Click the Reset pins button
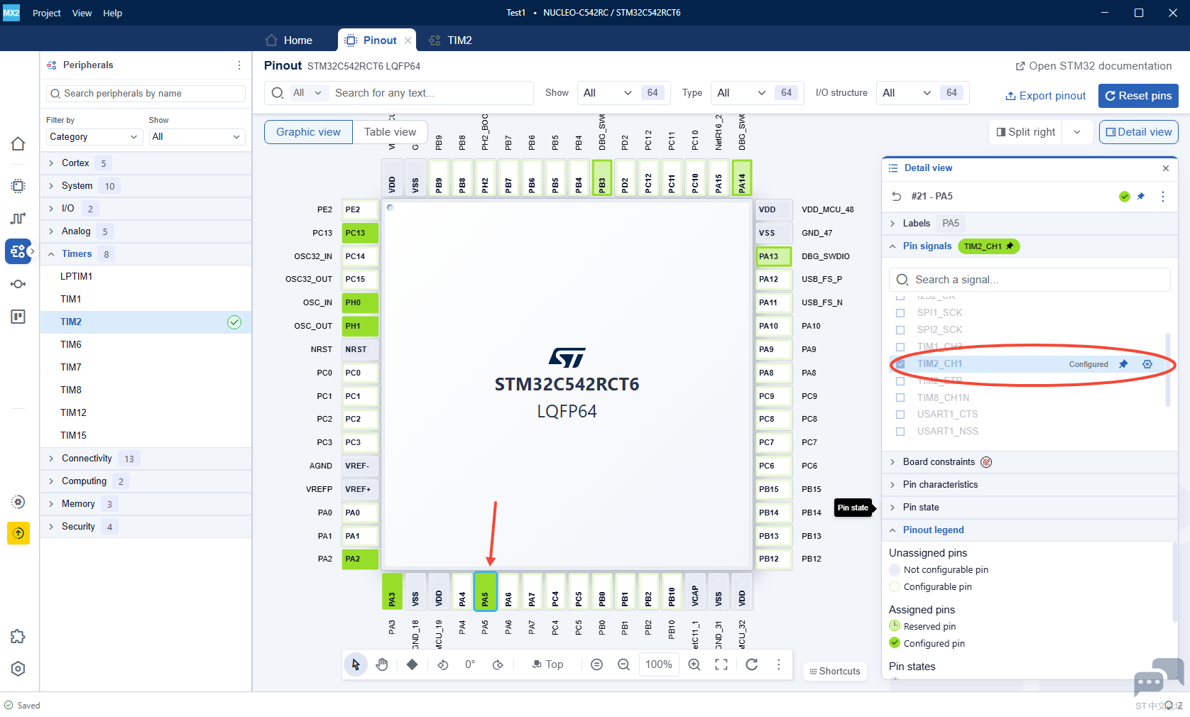 [x=1138, y=96]
